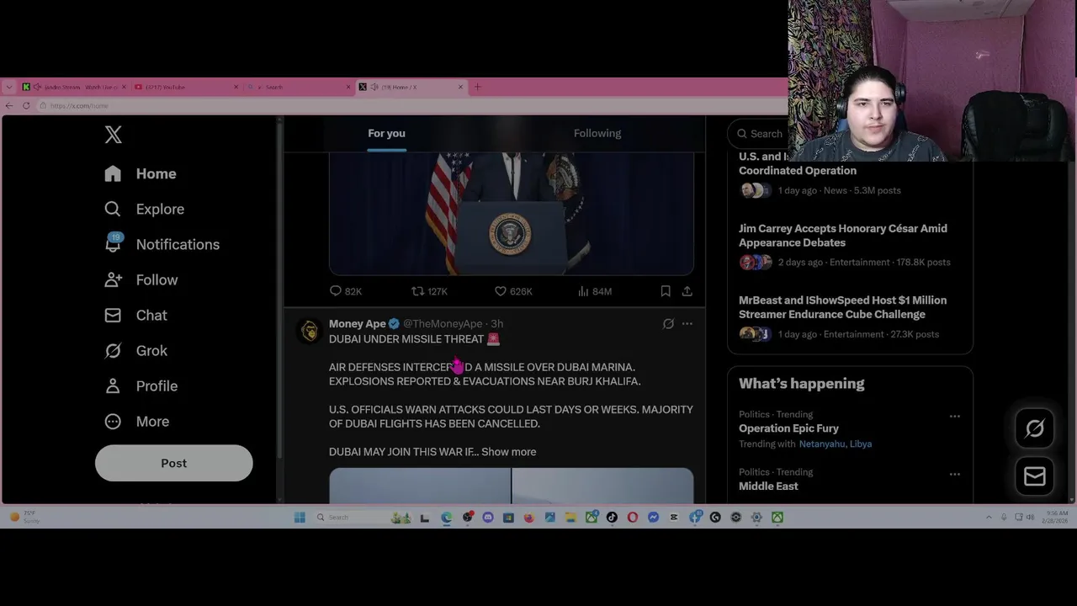Bookmark the podium image post
This screenshot has width=1077, height=606.
coord(665,291)
